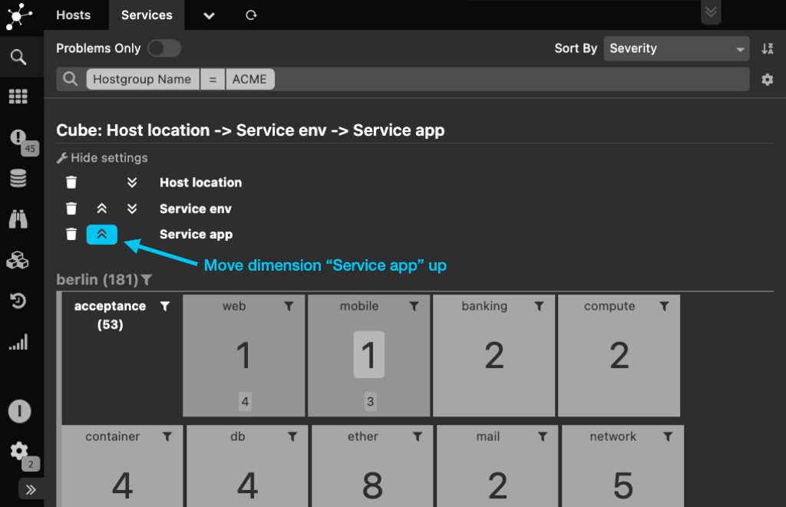Open the web tile's count 1
The width and height of the screenshot is (786, 507).
pos(243,355)
